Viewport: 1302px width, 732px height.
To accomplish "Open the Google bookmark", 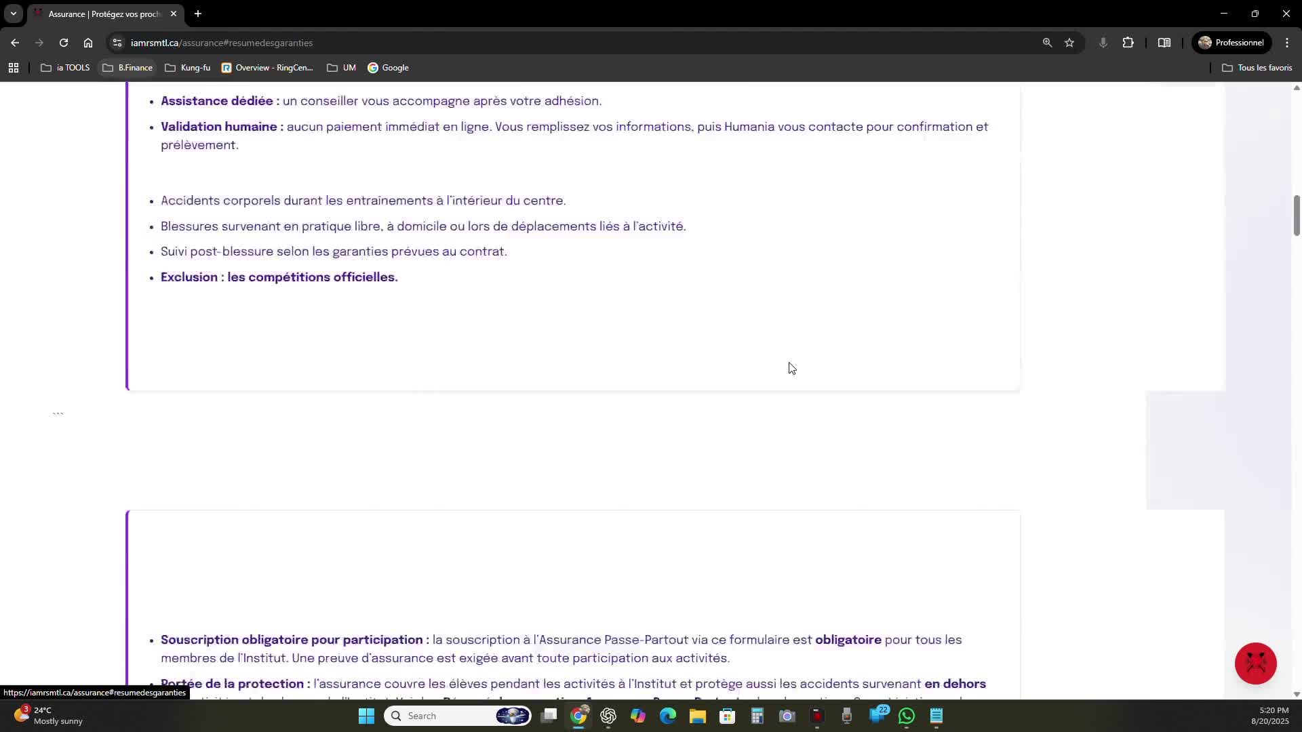I will click(x=388, y=68).
